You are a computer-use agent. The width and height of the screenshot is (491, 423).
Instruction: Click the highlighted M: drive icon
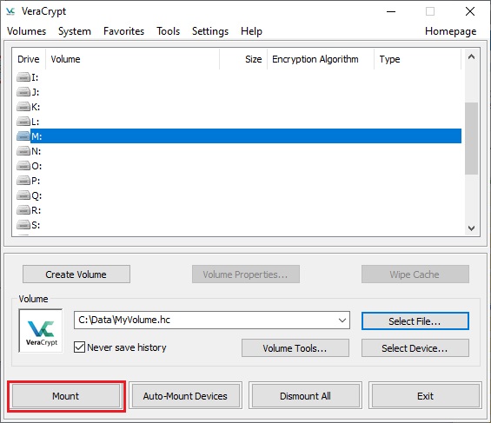tap(23, 136)
